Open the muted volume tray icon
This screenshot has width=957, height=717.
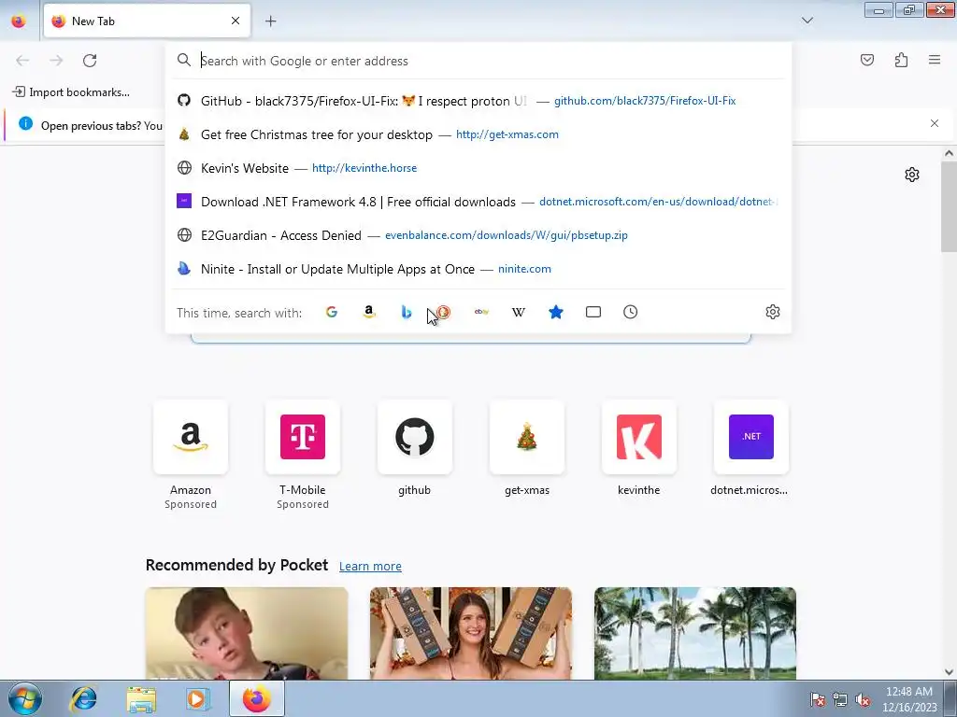click(x=863, y=699)
